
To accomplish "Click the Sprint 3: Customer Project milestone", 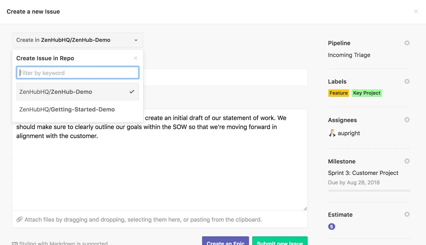I will pos(363,173).
